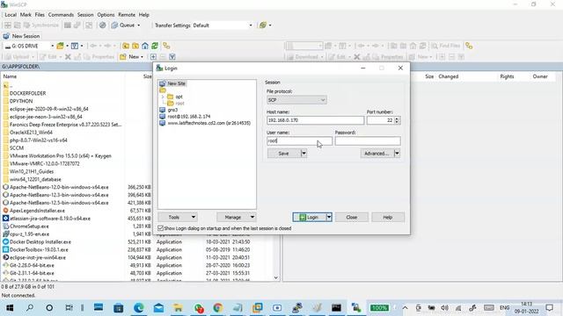Expand the opt folder in site tree

tap(163, 97)
